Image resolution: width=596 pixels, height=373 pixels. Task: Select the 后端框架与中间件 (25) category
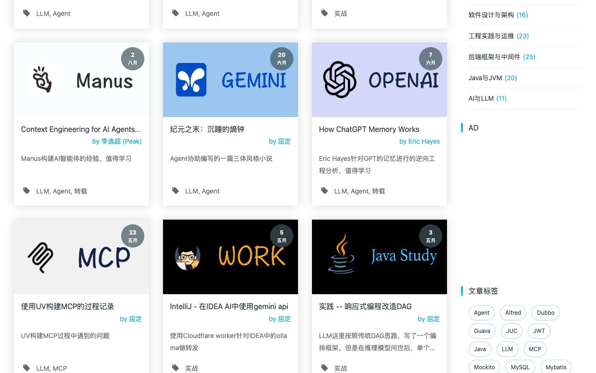[502, 57]
